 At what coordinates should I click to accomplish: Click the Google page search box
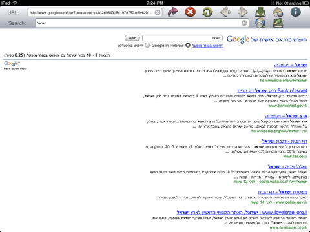tap(182, 38)
